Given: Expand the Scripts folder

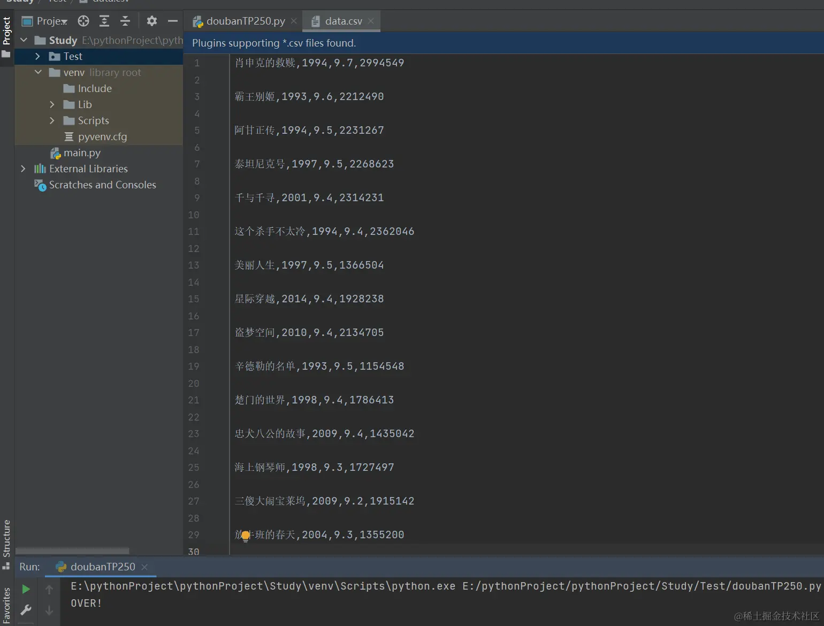Looking at the screenshot, I should click(x=52, y=120).
